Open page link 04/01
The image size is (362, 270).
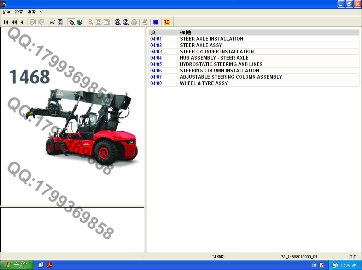click(x=156, y=39)
